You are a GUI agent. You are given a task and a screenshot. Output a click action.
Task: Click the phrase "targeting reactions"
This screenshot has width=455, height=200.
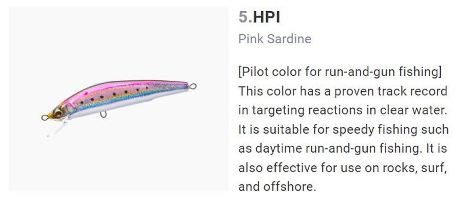[292, 110]
